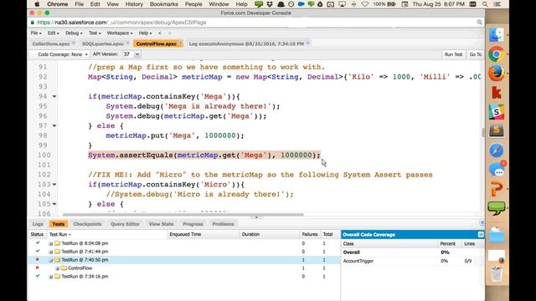Open the S app icon below K

tap(497, 112)
